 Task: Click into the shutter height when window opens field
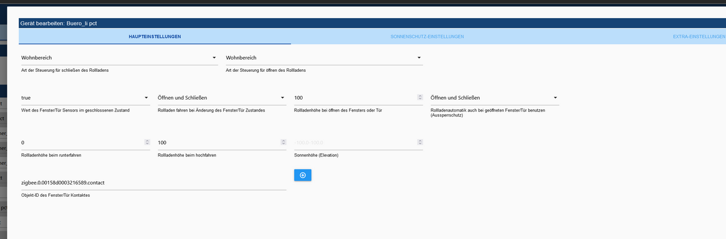point(354,98)
